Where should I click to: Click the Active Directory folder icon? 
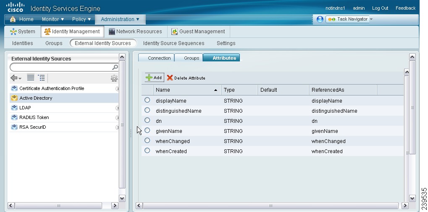pos(14,98)
